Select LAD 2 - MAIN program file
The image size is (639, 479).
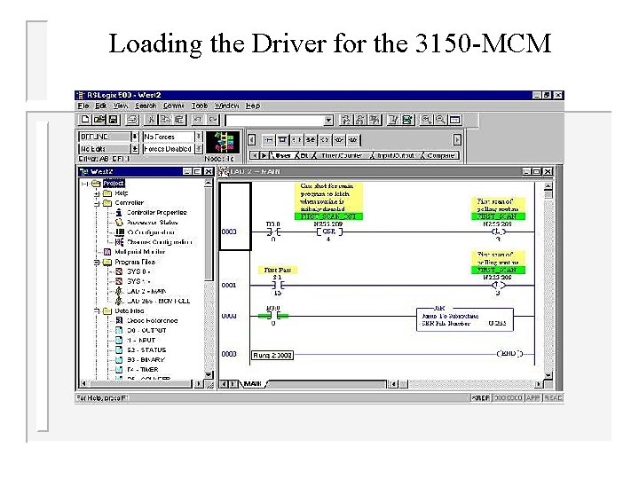tap(146, 291)
